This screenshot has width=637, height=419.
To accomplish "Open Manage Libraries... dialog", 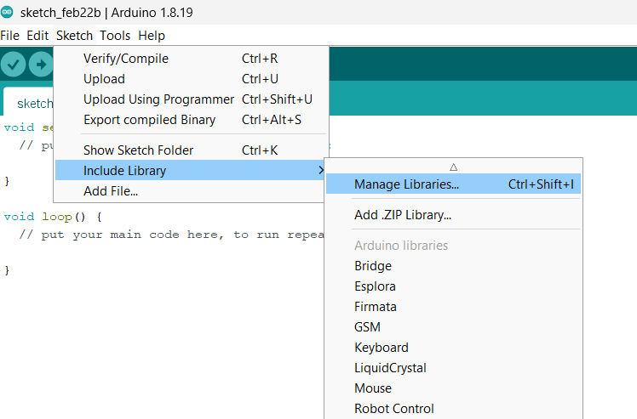I will pos(406,184).
